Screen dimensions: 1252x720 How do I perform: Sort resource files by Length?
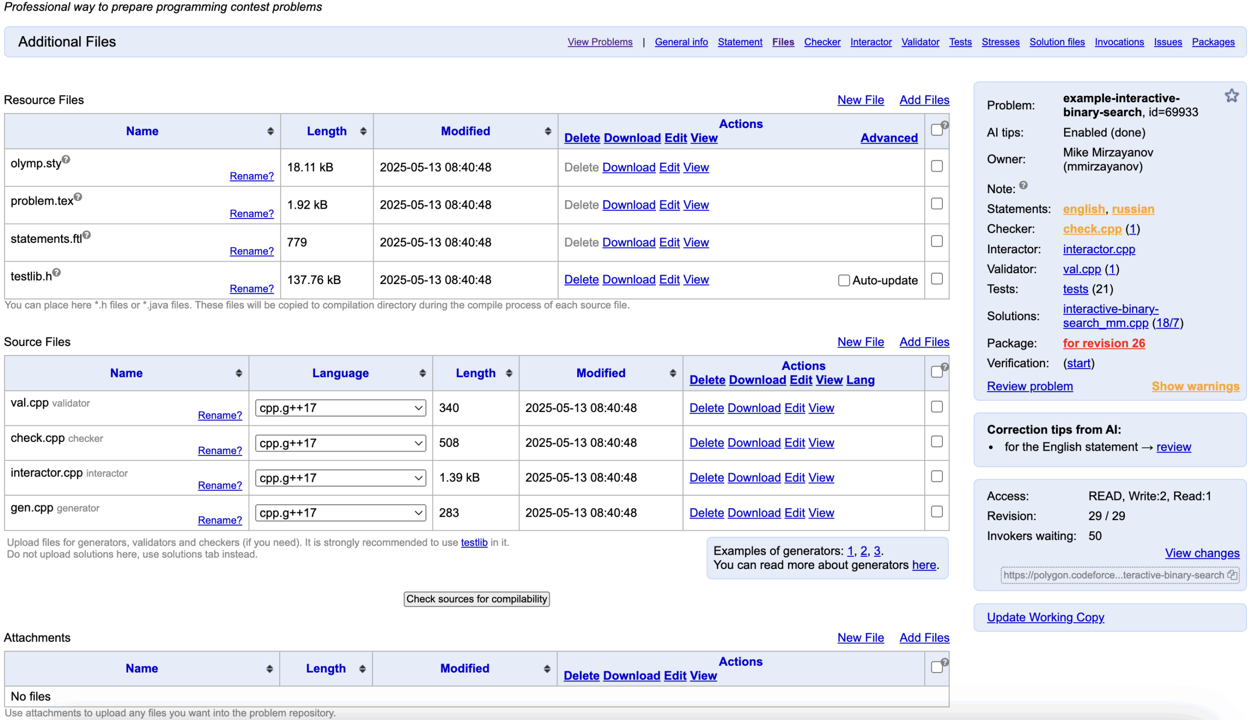click(x=363, y=131)
